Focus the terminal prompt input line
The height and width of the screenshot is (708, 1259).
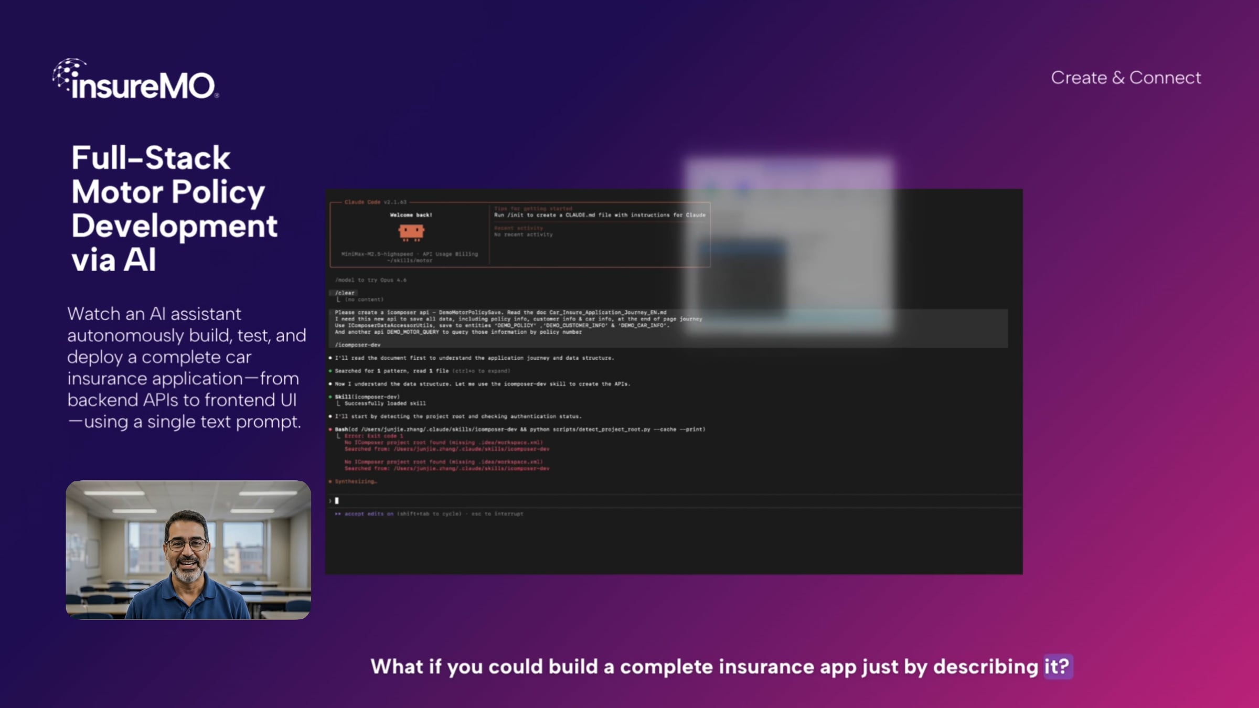coord(674,501)
